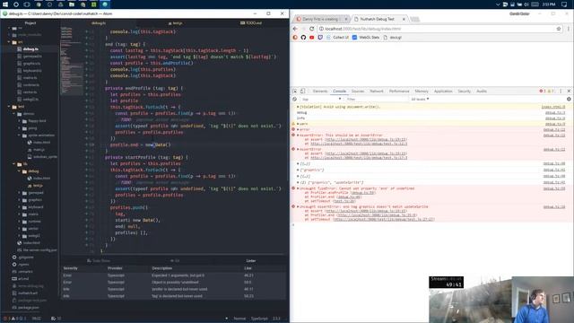Open the Chrome three-dot menu

[x=568, y=29]
